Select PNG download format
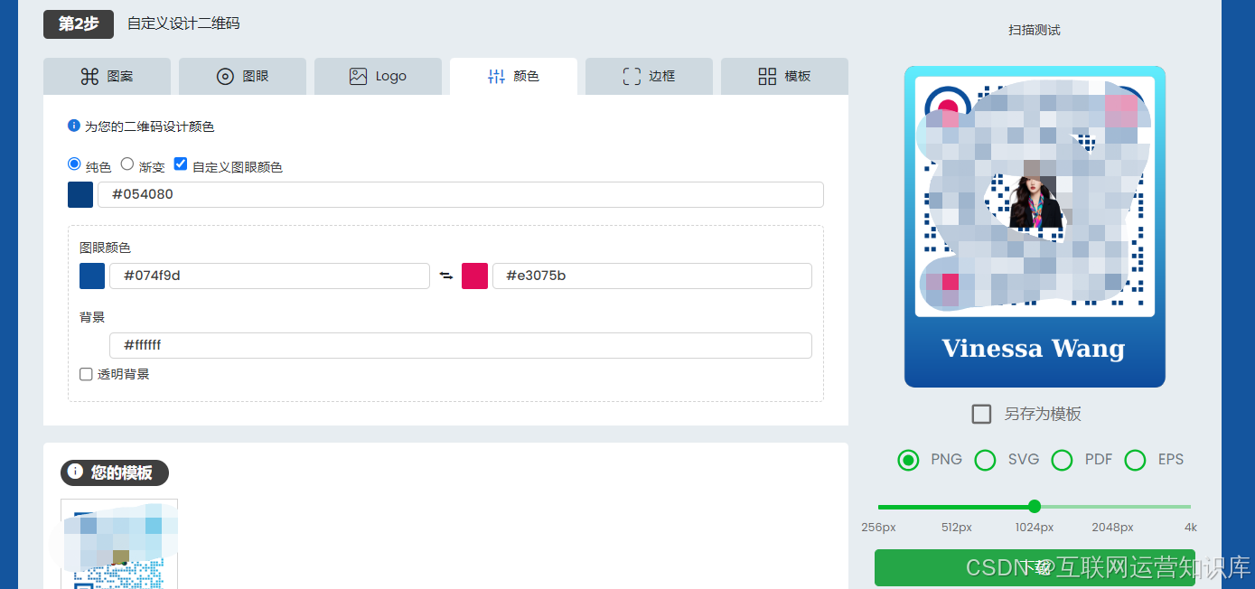The width and height of the screenshot is (1255, 589). (x=908, y=460)
